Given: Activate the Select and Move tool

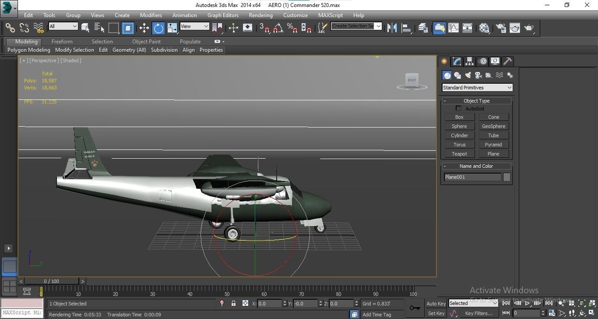Looking at the screenshot, I should pos(144,28).
